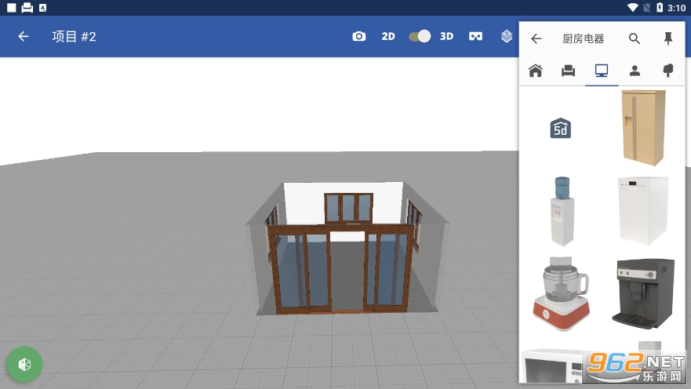Return from 厨房电器 catalog category
Image resolution: width=691 pixels, height=389 pixels.
536,38
